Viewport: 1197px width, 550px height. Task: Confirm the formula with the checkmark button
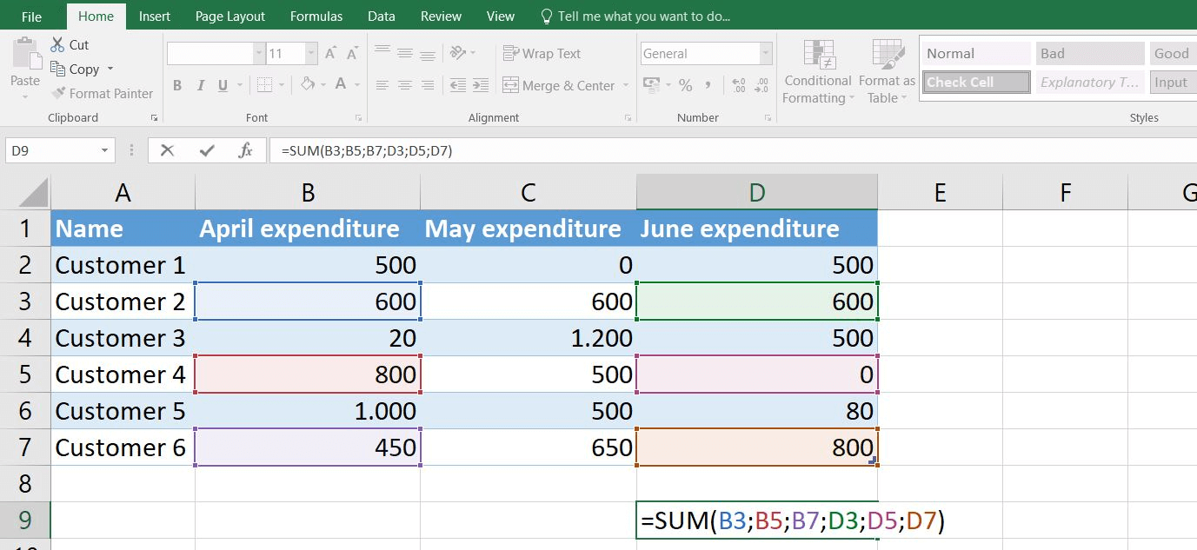tap(206, 149)
